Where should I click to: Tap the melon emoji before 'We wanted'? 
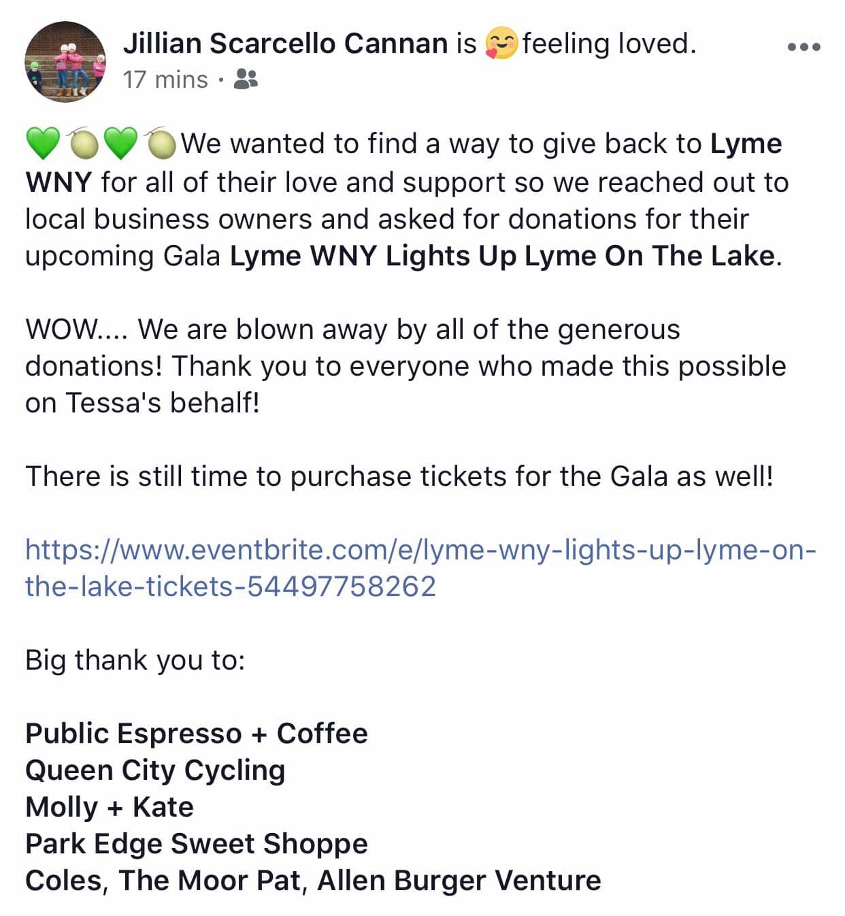(x=161, y=144)
